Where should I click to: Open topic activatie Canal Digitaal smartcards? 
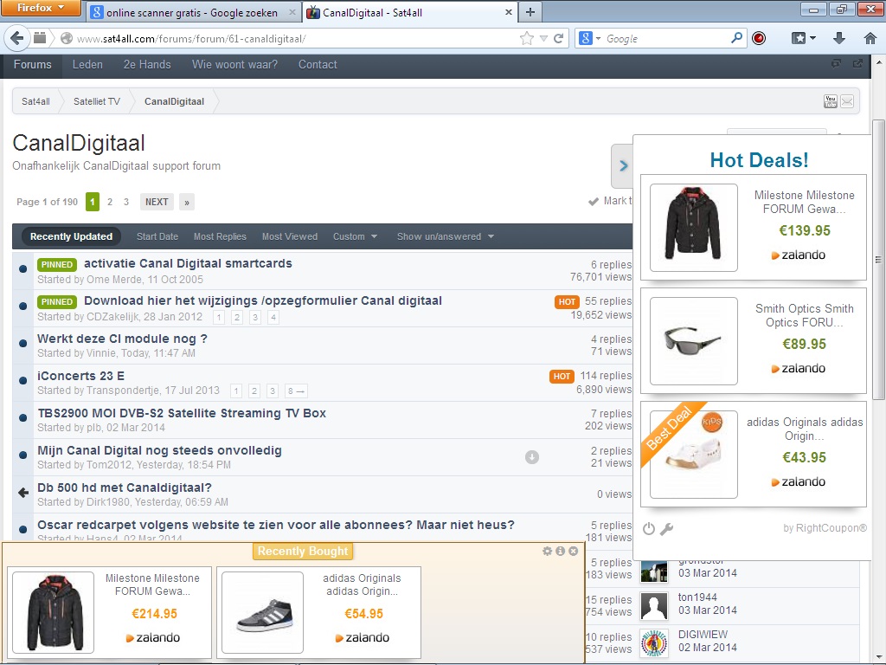click(x=188, y=263)
